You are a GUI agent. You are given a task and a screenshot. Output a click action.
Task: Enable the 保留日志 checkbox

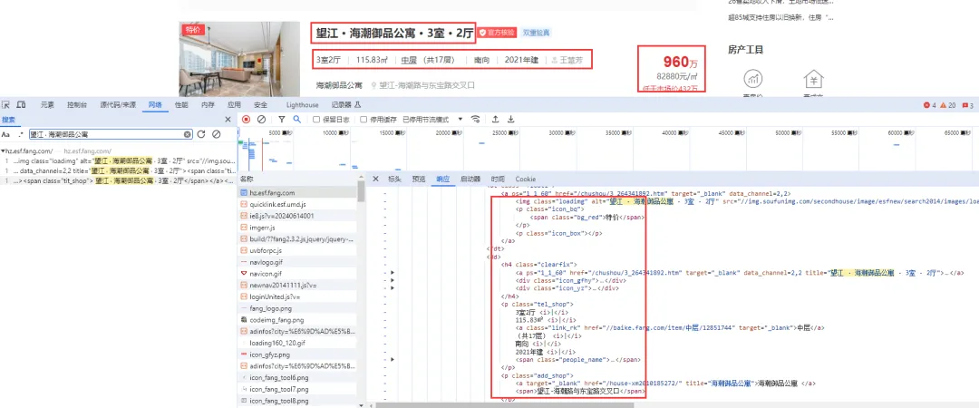pyautogui.click(x=316, y=120)
